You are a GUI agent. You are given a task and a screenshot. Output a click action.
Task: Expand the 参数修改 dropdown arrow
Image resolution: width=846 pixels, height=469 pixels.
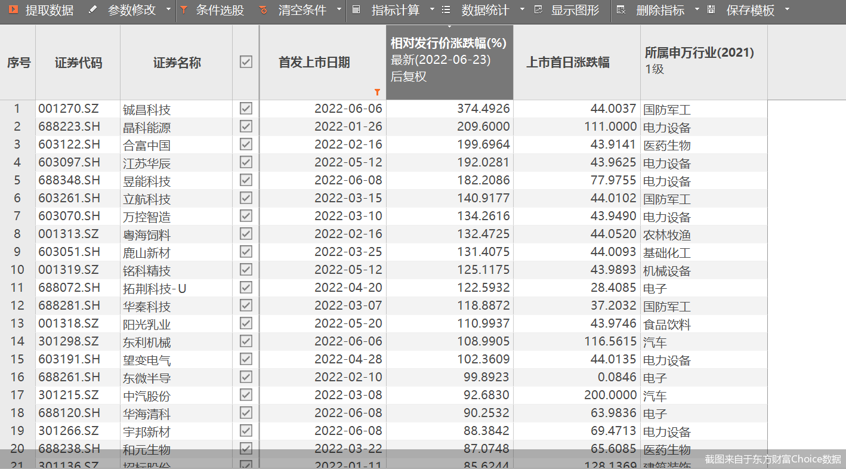click(168, 10)
